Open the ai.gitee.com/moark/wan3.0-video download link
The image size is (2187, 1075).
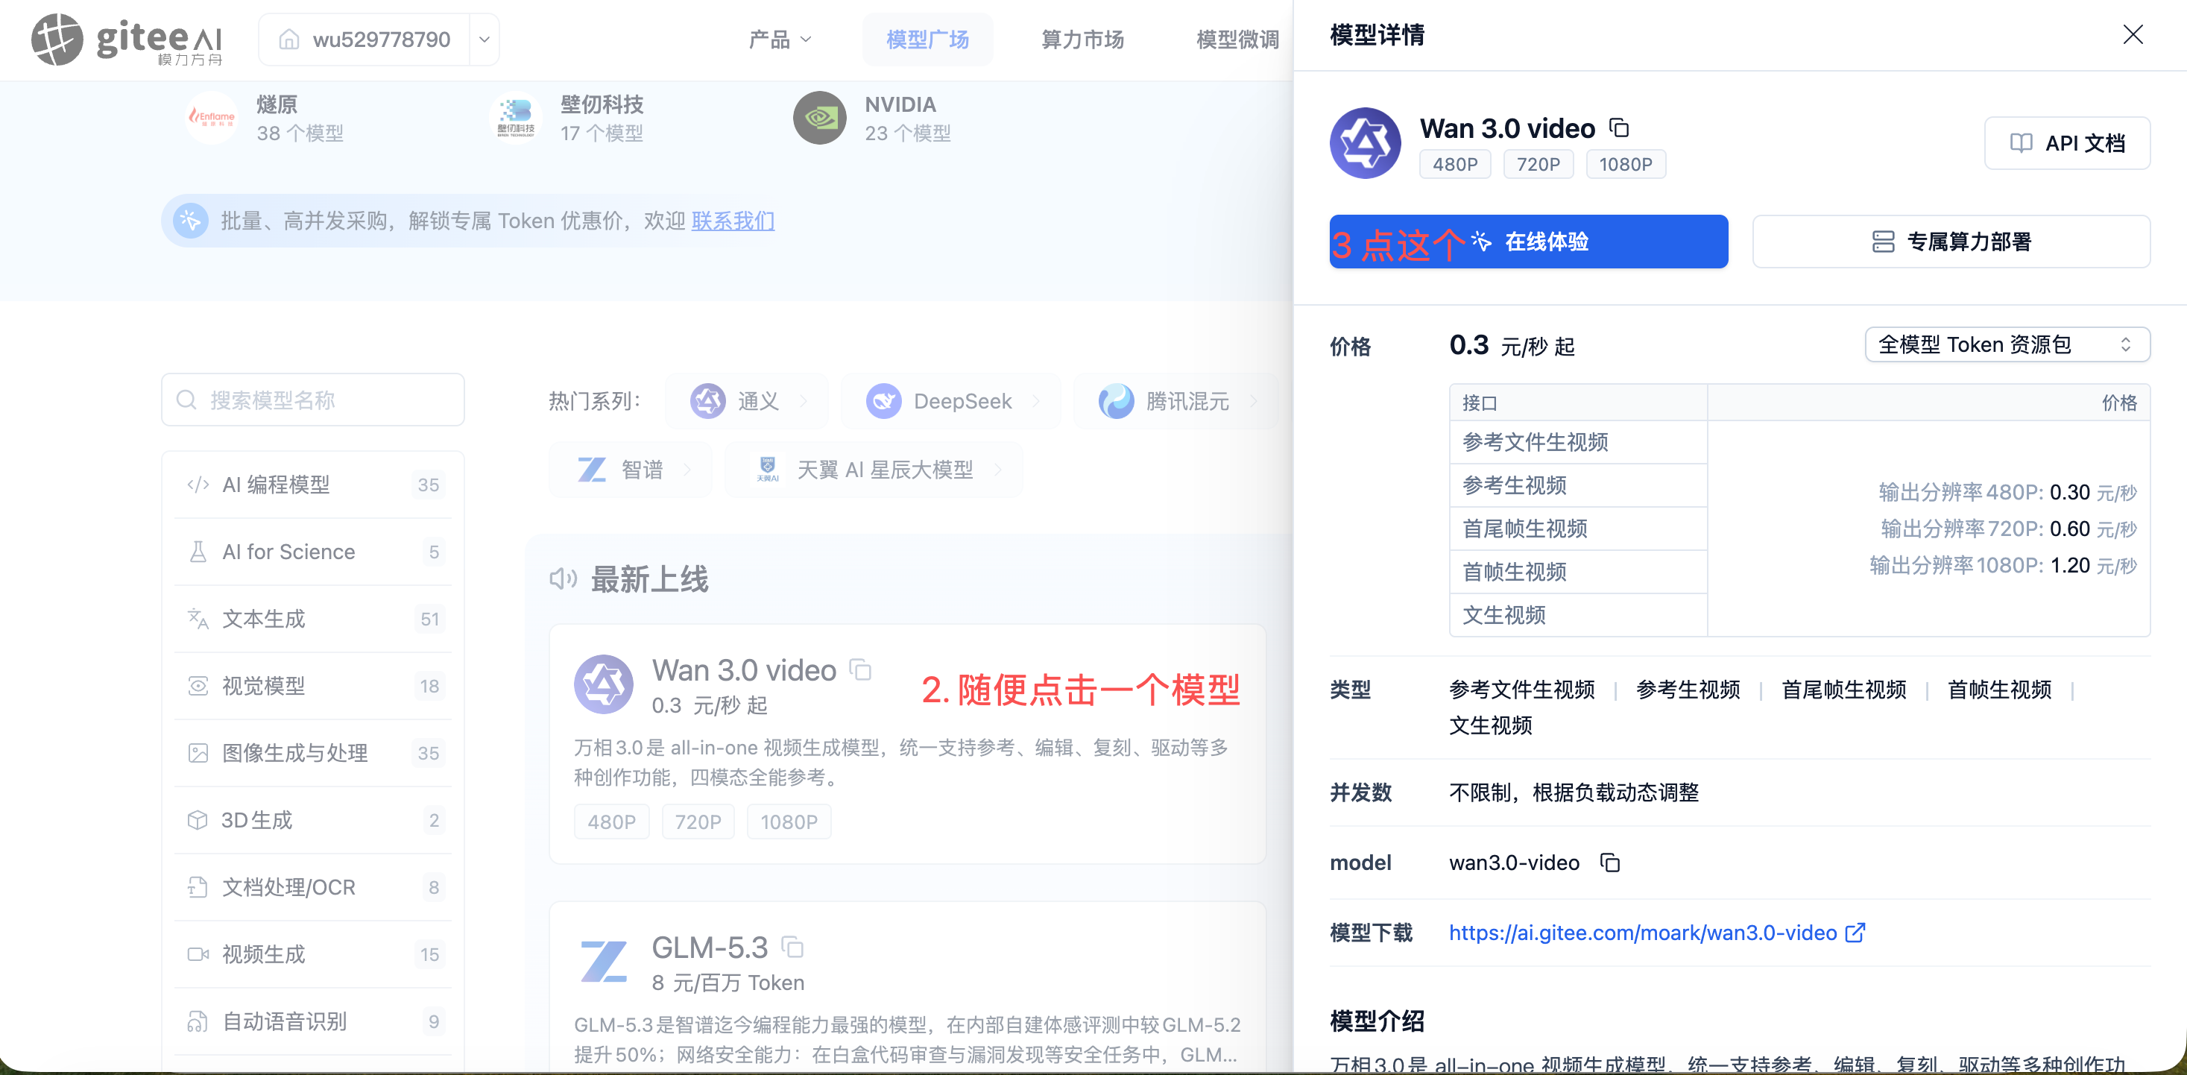(x=1656, y=933)
